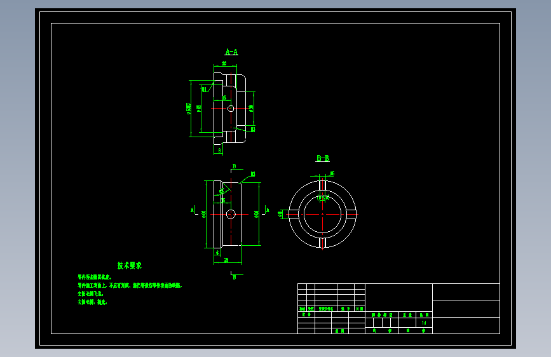Select the upper B cutting-plane marker
Viewport: 551px width, 357px height.
click(x=235, y=166)
